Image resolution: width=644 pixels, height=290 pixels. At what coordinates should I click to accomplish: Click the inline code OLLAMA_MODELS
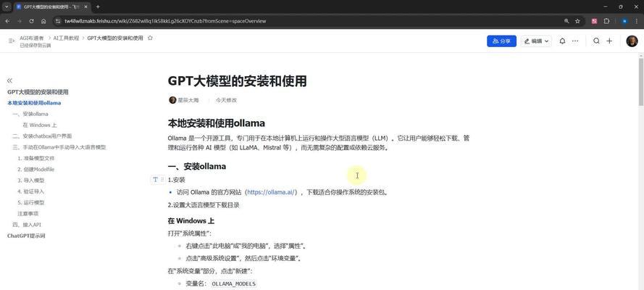point(234,284)
